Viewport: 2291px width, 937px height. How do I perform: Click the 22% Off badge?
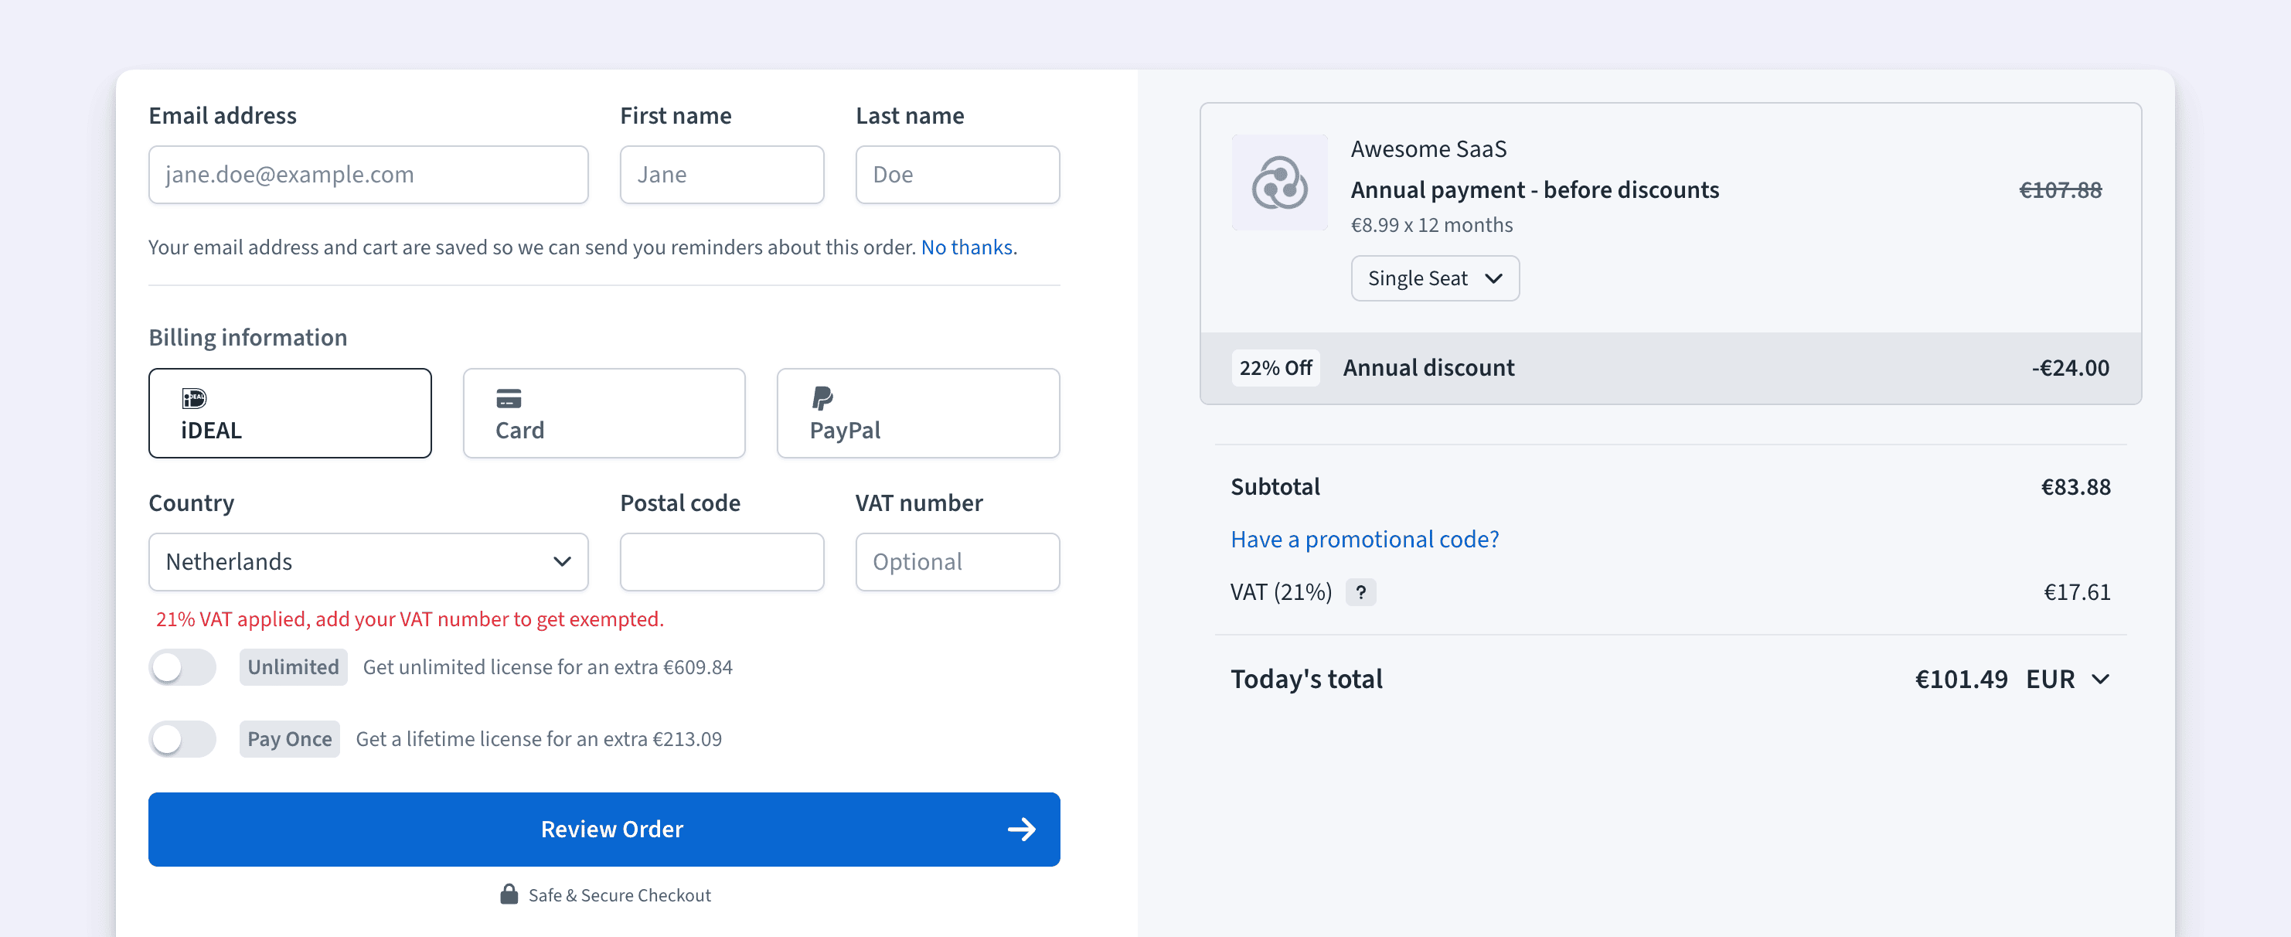(x=1275, y=369)
